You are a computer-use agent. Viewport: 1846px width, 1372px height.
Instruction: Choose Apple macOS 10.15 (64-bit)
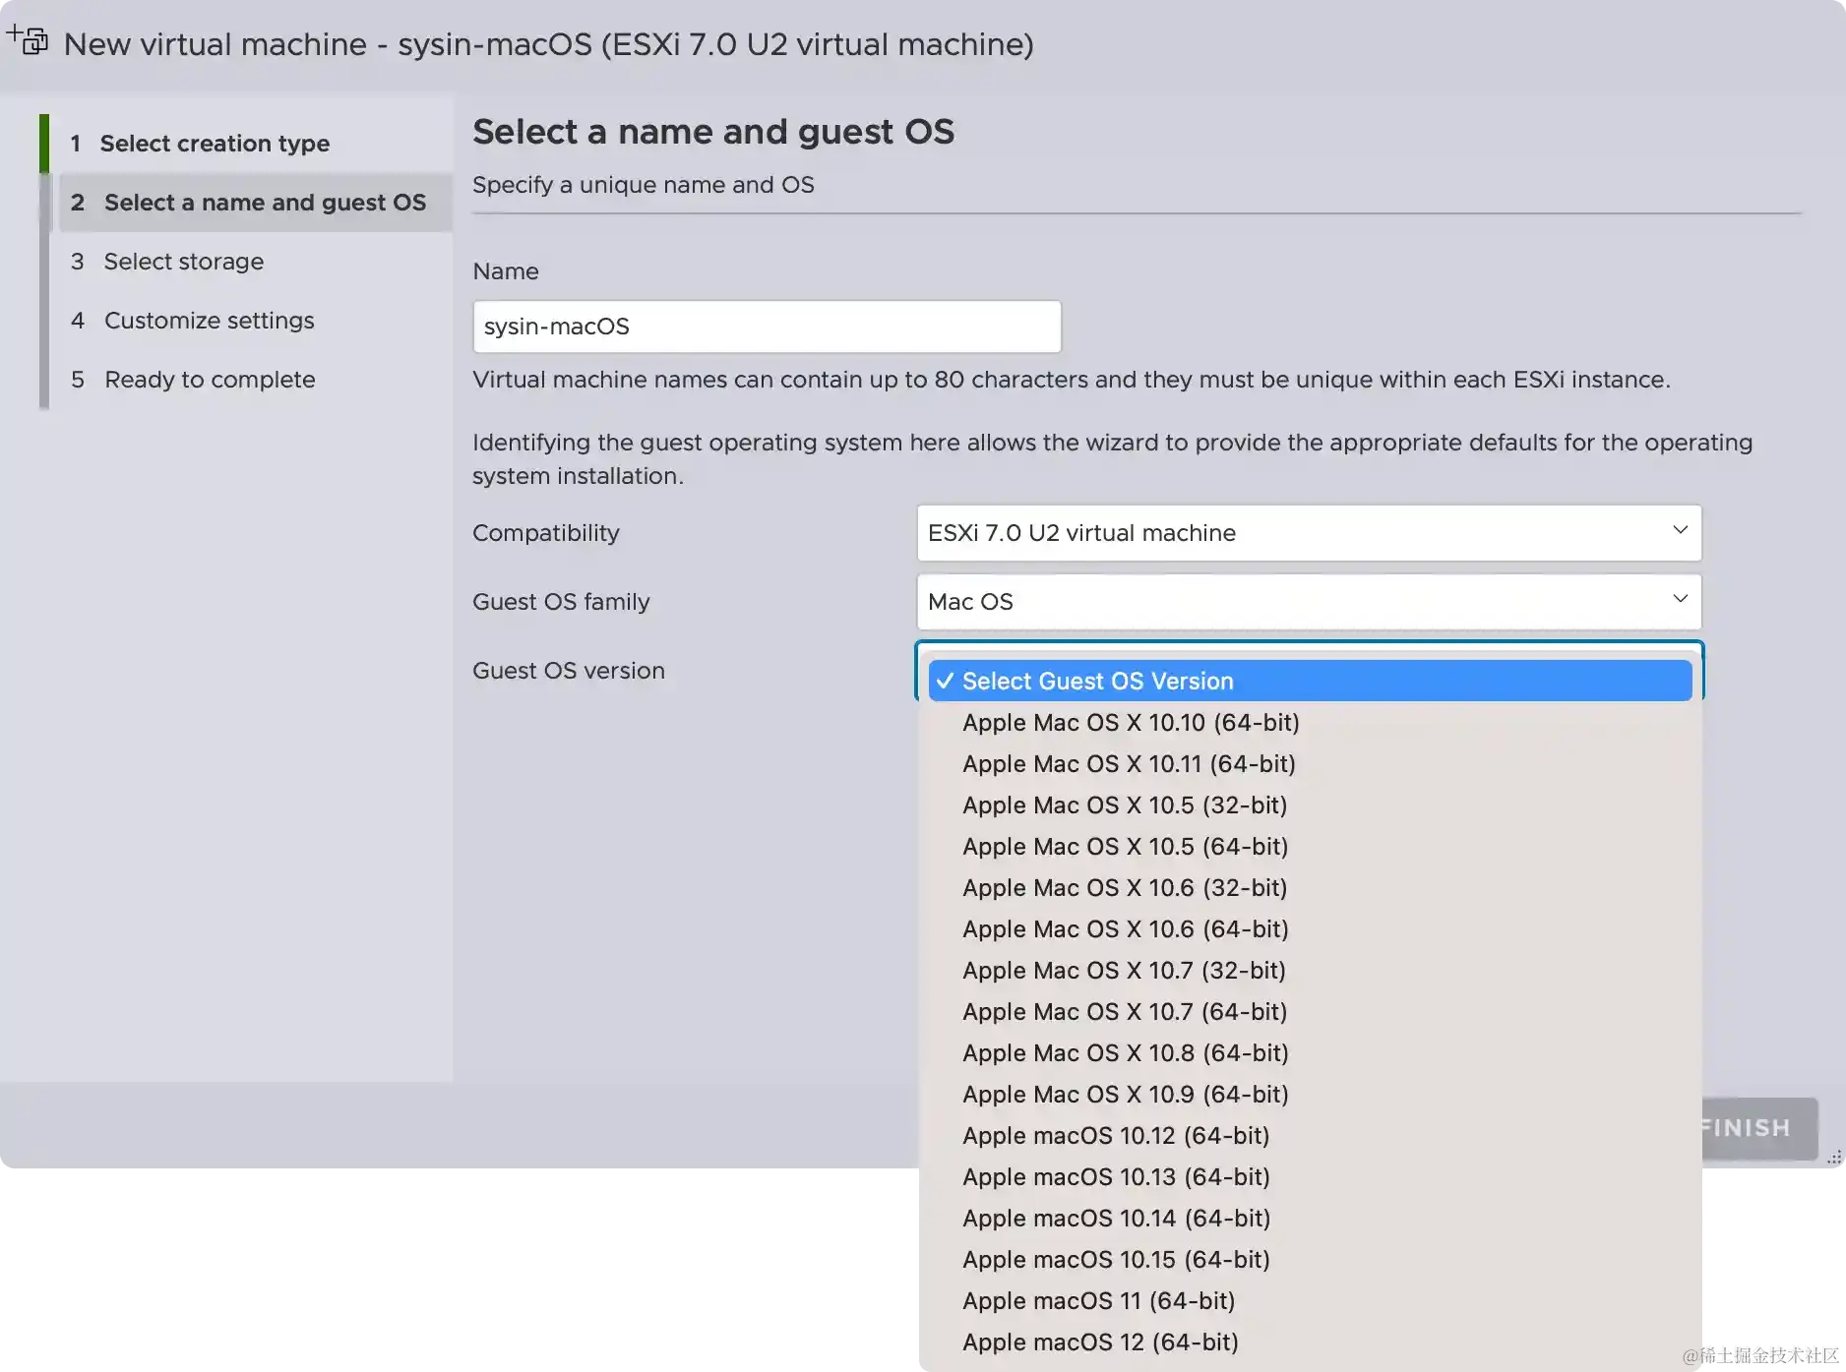click(1116, 1259)
